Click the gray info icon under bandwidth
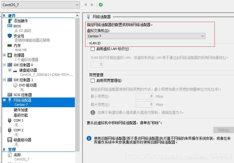Viewport: 234px width, 163px height. click(x=93, y=112)
